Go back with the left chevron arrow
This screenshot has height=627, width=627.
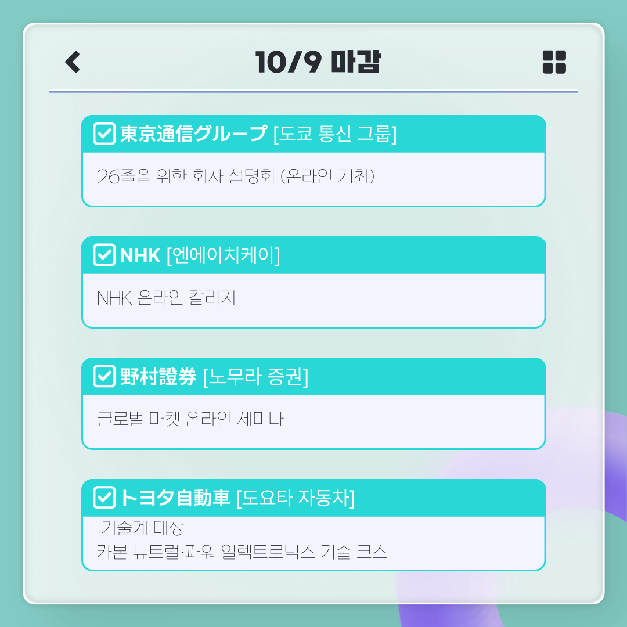click(x=73, y=62)
